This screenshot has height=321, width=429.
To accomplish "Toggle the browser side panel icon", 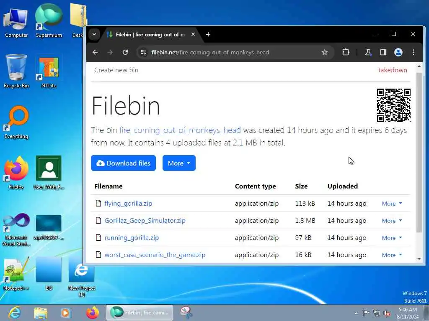I will point(383,52).
